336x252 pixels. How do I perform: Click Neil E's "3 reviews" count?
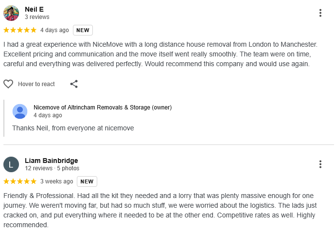click(37, 17)
